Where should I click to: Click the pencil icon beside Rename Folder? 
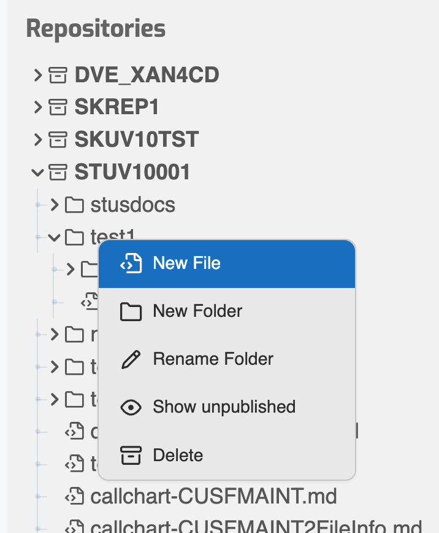click(131, 359)
